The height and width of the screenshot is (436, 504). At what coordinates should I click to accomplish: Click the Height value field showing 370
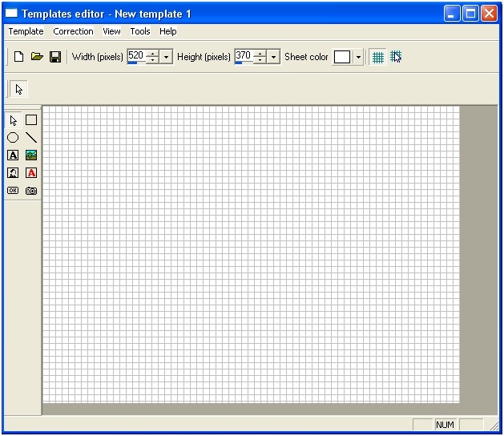(244, 57)
